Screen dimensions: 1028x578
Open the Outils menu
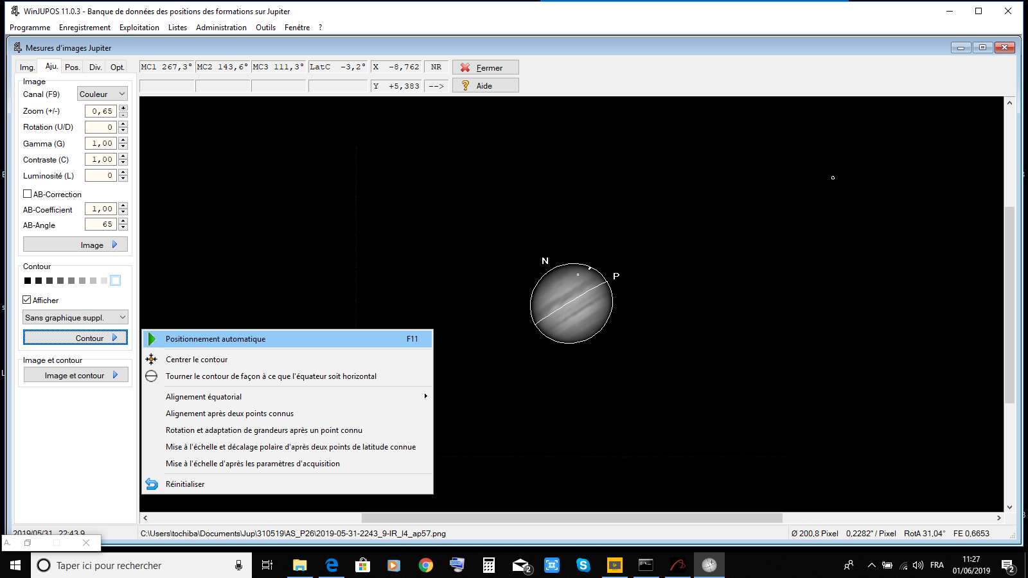click(x=265, y=28)
